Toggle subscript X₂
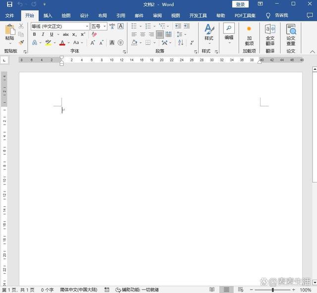 pos(74,35)
